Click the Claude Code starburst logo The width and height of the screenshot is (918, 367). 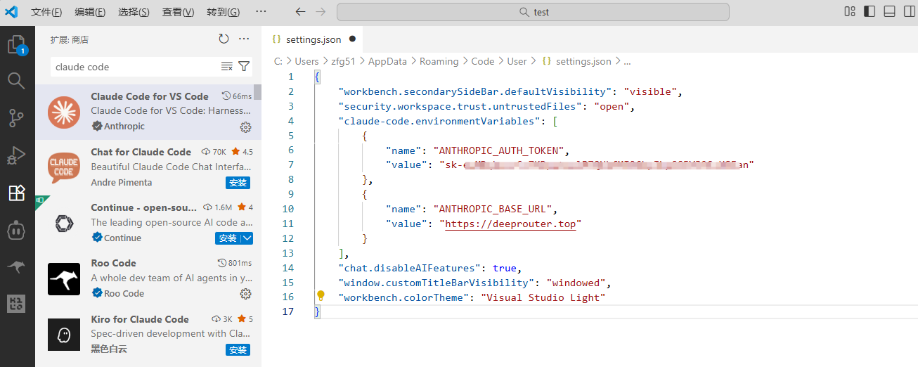(x=64, y=112)
